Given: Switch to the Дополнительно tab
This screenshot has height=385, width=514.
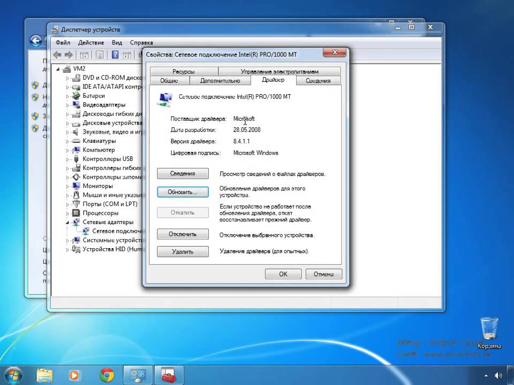Looking at the screenshot, I should [220, 81].
